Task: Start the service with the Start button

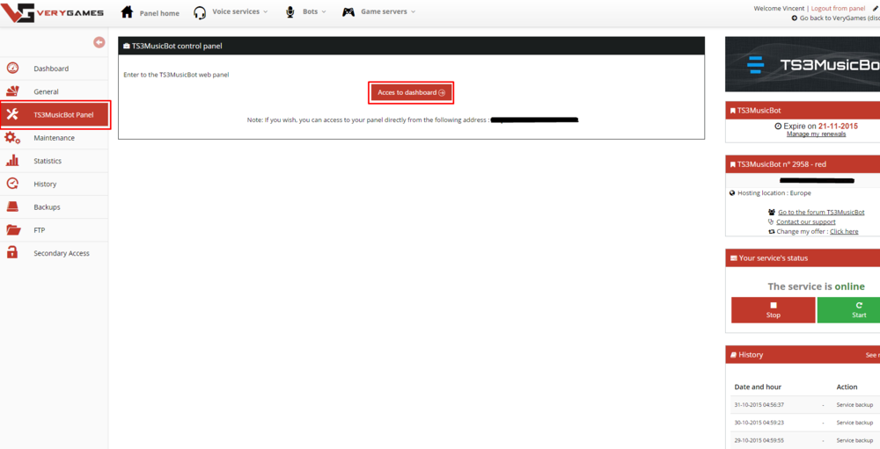Action: pyautogui.click(x=848, y=310)
